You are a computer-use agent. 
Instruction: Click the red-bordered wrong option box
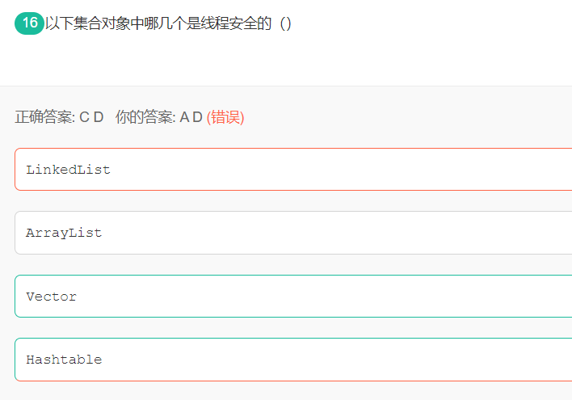point(293,170)
